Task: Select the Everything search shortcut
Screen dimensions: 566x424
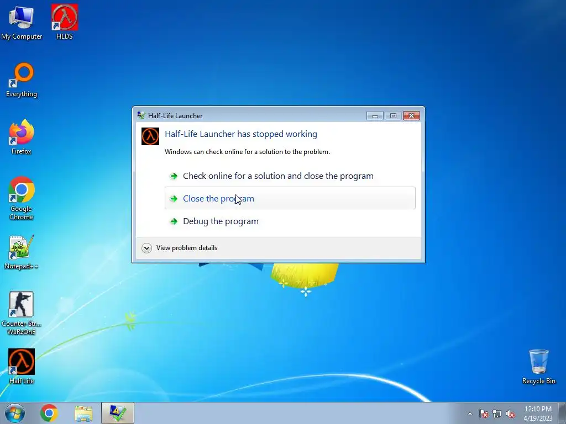Action: point(22,80)
